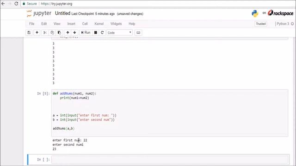Open the Insert menu
Image resolution: width=296 pixels, height=166 pixels.
coord(71,24)
